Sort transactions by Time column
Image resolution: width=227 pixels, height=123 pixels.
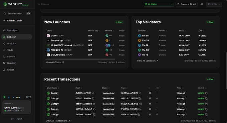pos(180,88)
